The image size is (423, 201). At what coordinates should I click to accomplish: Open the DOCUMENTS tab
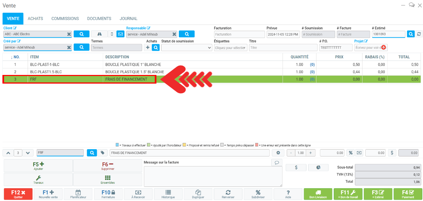(x=99, y=19)
